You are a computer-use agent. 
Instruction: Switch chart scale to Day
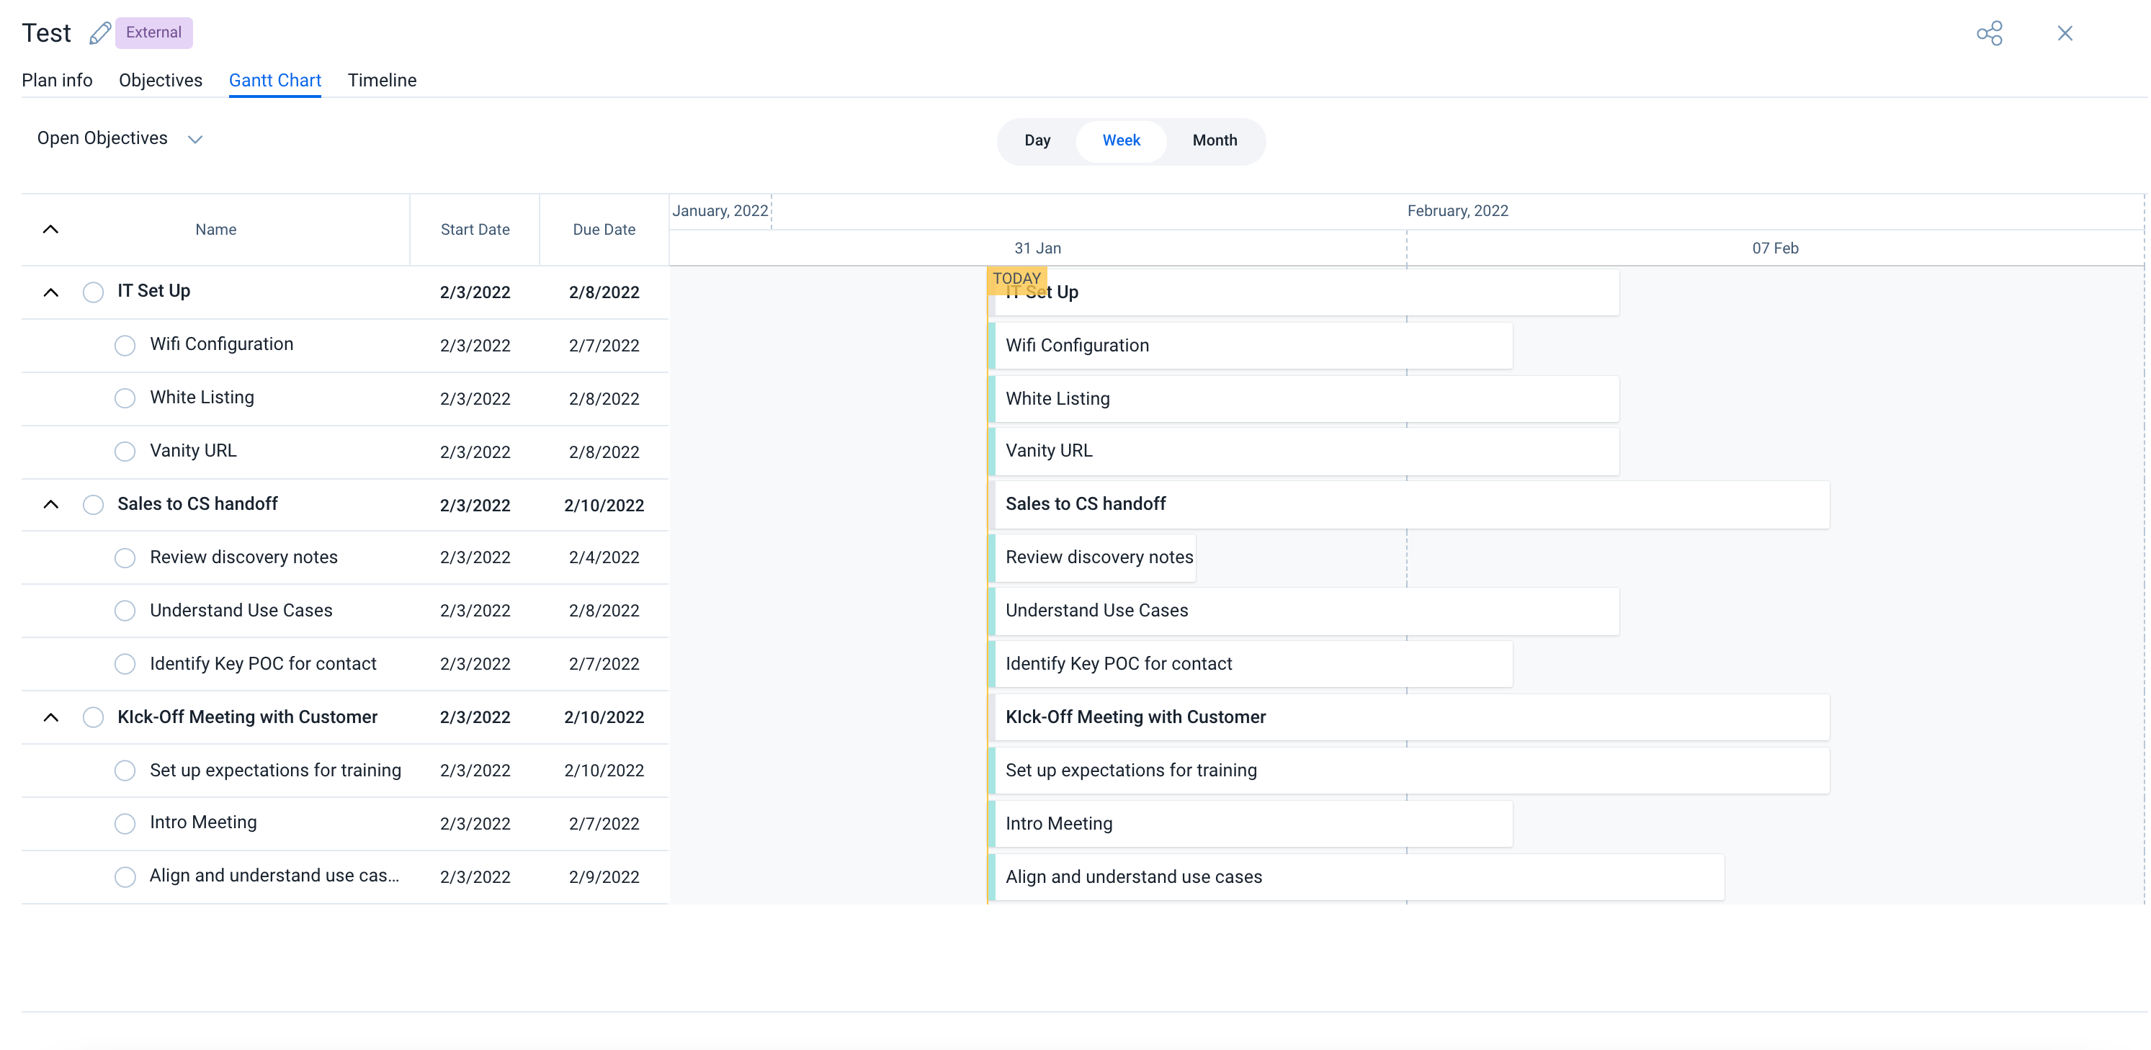(x=1037, y=140)
